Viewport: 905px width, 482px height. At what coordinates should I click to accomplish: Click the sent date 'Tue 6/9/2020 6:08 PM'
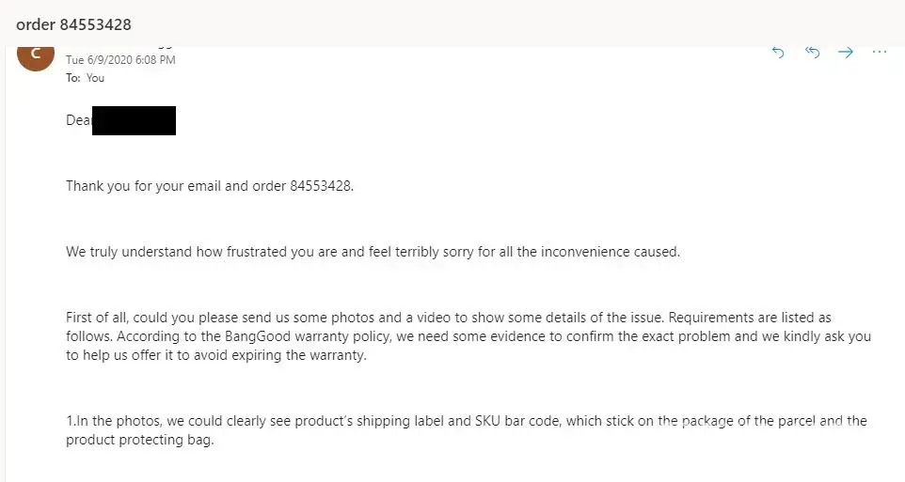click(x=120, y=60)
